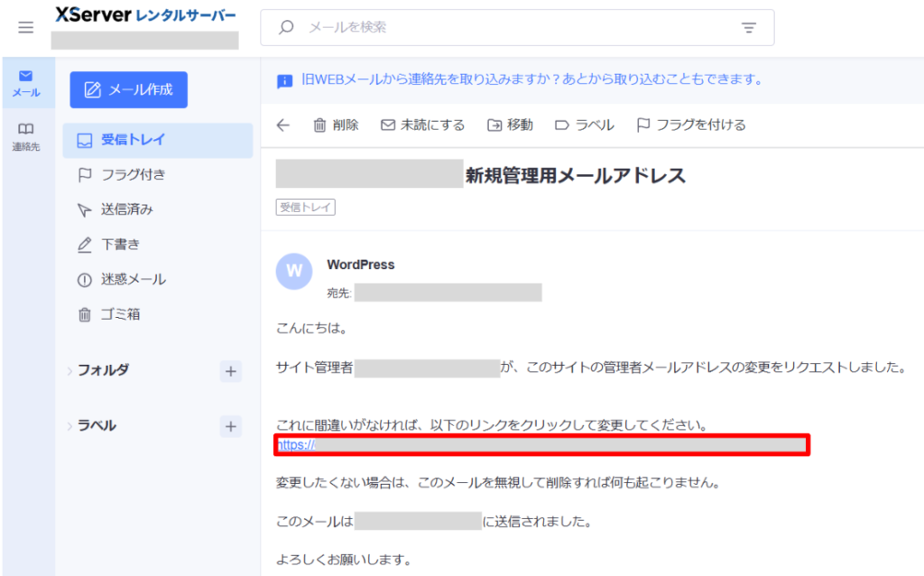Click the メール作成 compose button

click(129, 89)
